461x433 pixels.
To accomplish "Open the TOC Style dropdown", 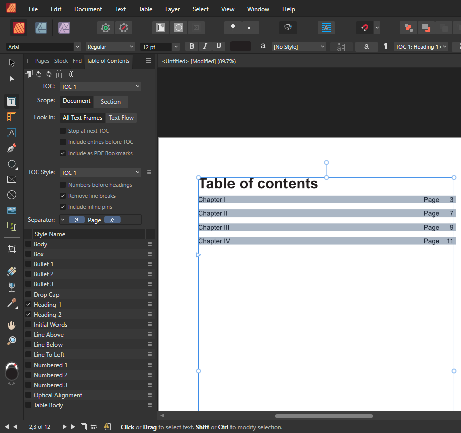I will [x=100, y=172].
